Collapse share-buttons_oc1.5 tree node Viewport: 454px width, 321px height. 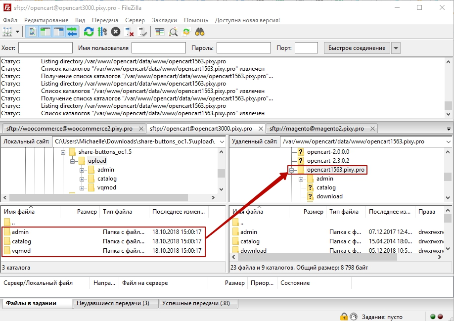[x=63, y=152]
